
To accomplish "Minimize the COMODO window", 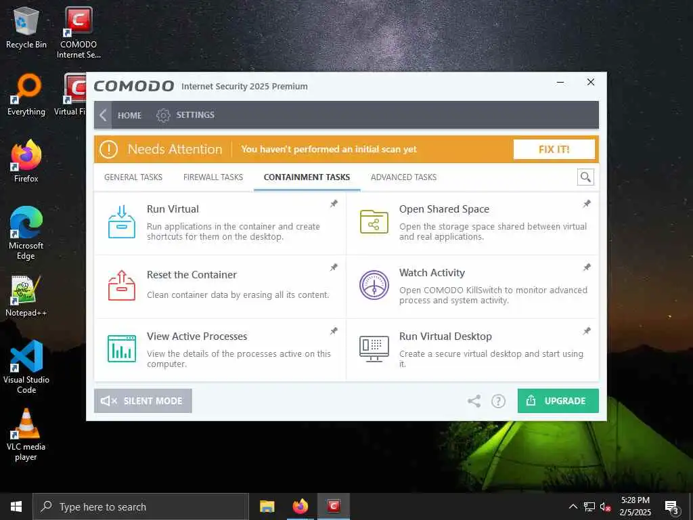I will (560, 82).
